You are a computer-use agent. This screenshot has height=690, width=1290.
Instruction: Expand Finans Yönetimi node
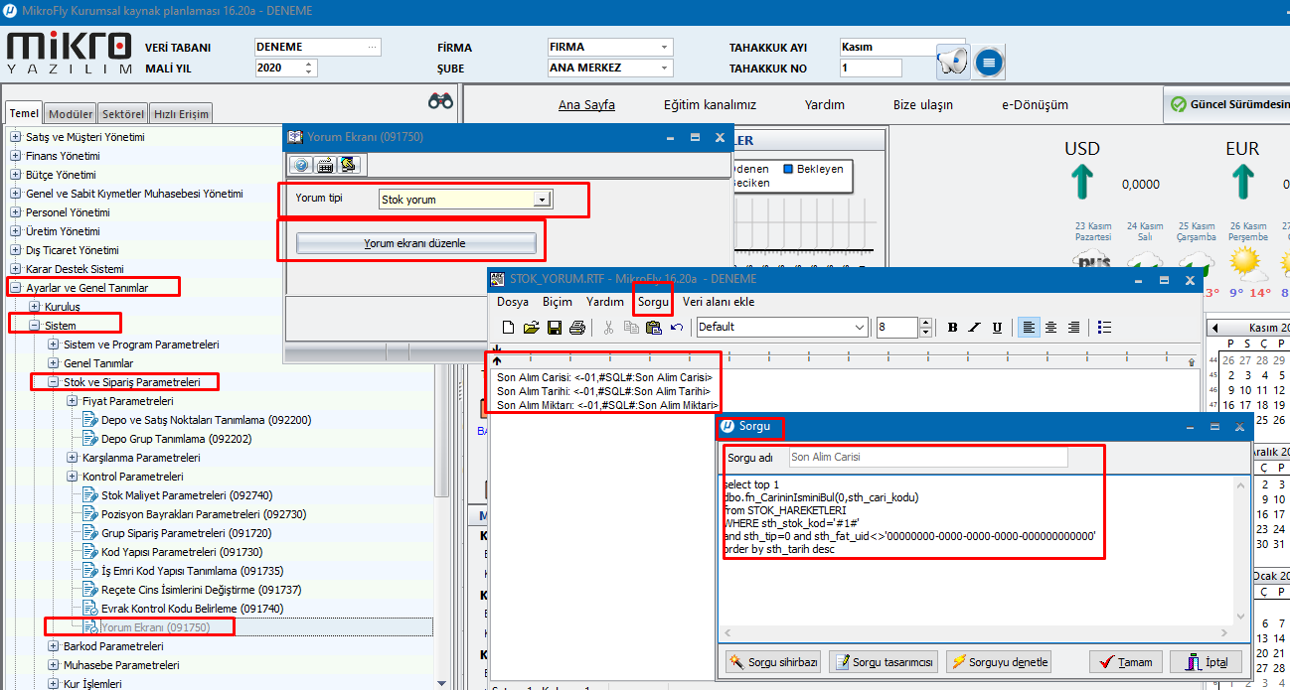pyautogui.click(x=15, y=156)
